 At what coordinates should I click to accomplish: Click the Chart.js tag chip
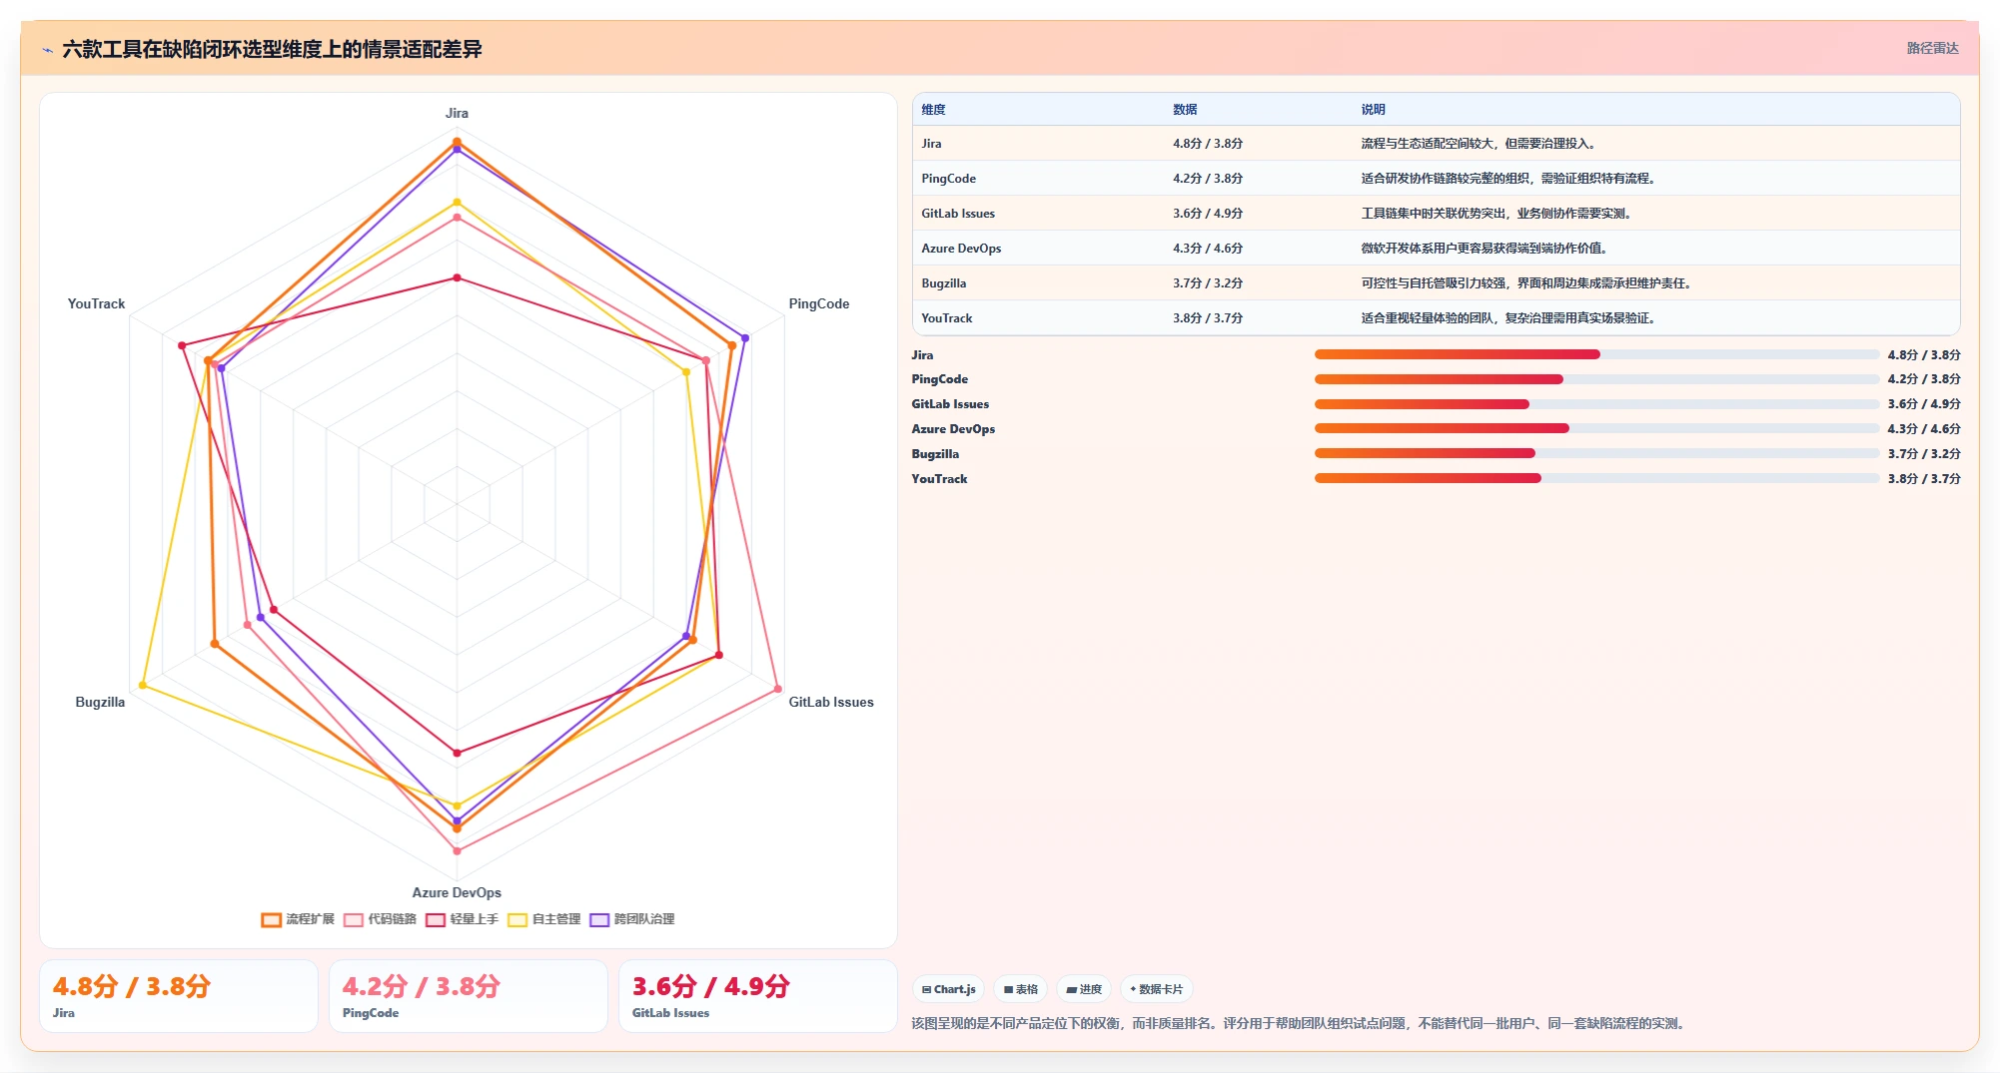[948, 989]
